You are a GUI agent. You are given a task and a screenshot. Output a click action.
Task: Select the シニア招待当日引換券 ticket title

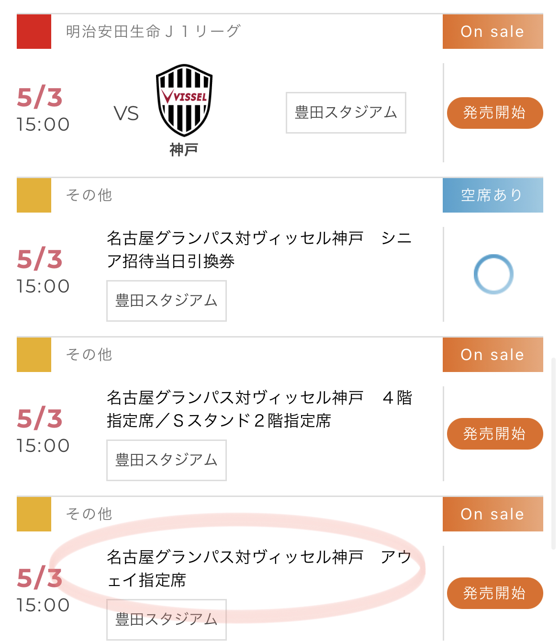click(259, 249)
